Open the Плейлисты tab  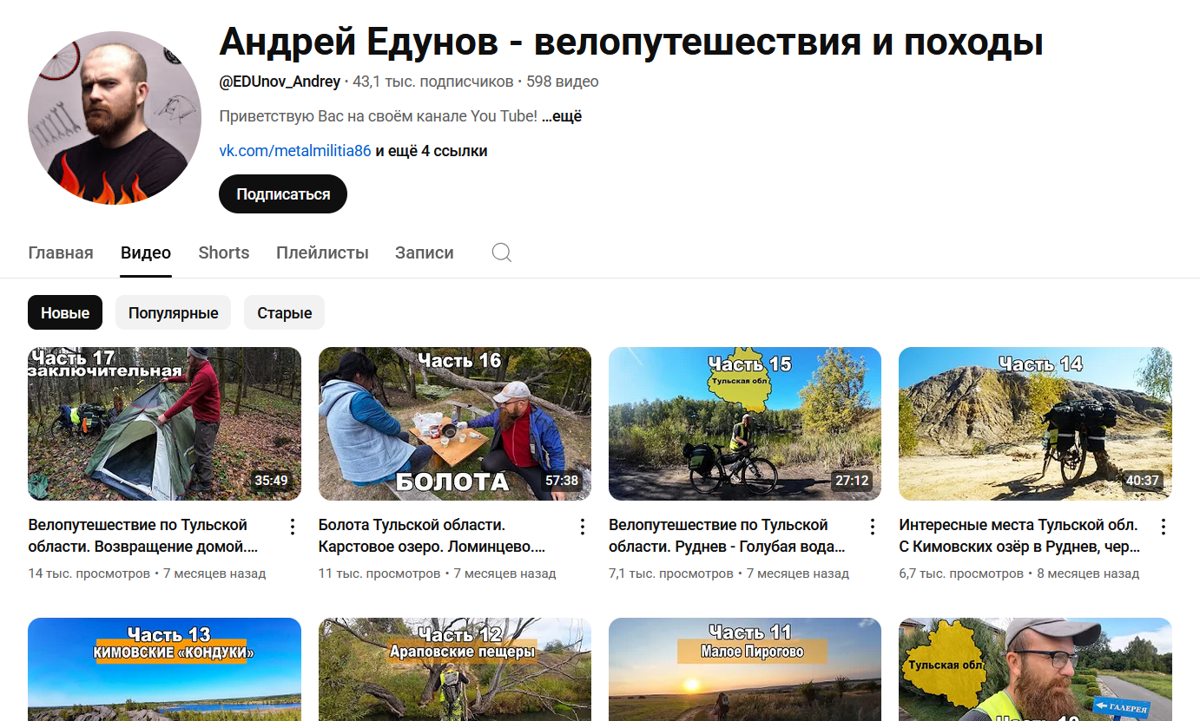point(323,252)
